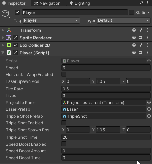Expand the Box Collider 2D foldout

click(3, 45)
